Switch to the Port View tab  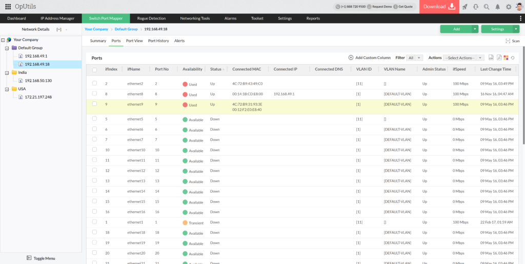[134, 40]
